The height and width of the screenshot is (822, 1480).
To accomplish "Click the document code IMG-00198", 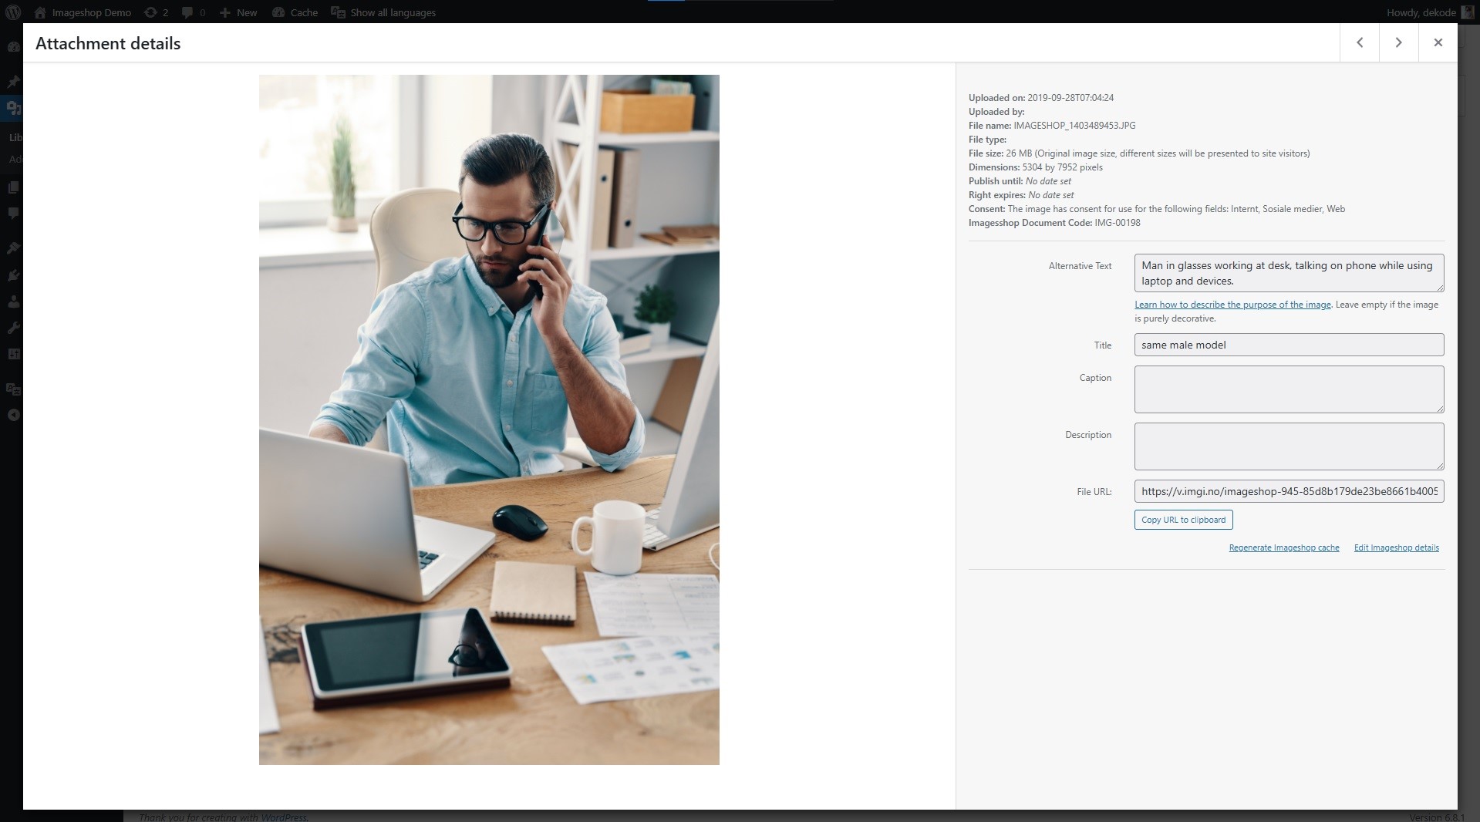I will pyautogui.click(x=1118, y=223).
